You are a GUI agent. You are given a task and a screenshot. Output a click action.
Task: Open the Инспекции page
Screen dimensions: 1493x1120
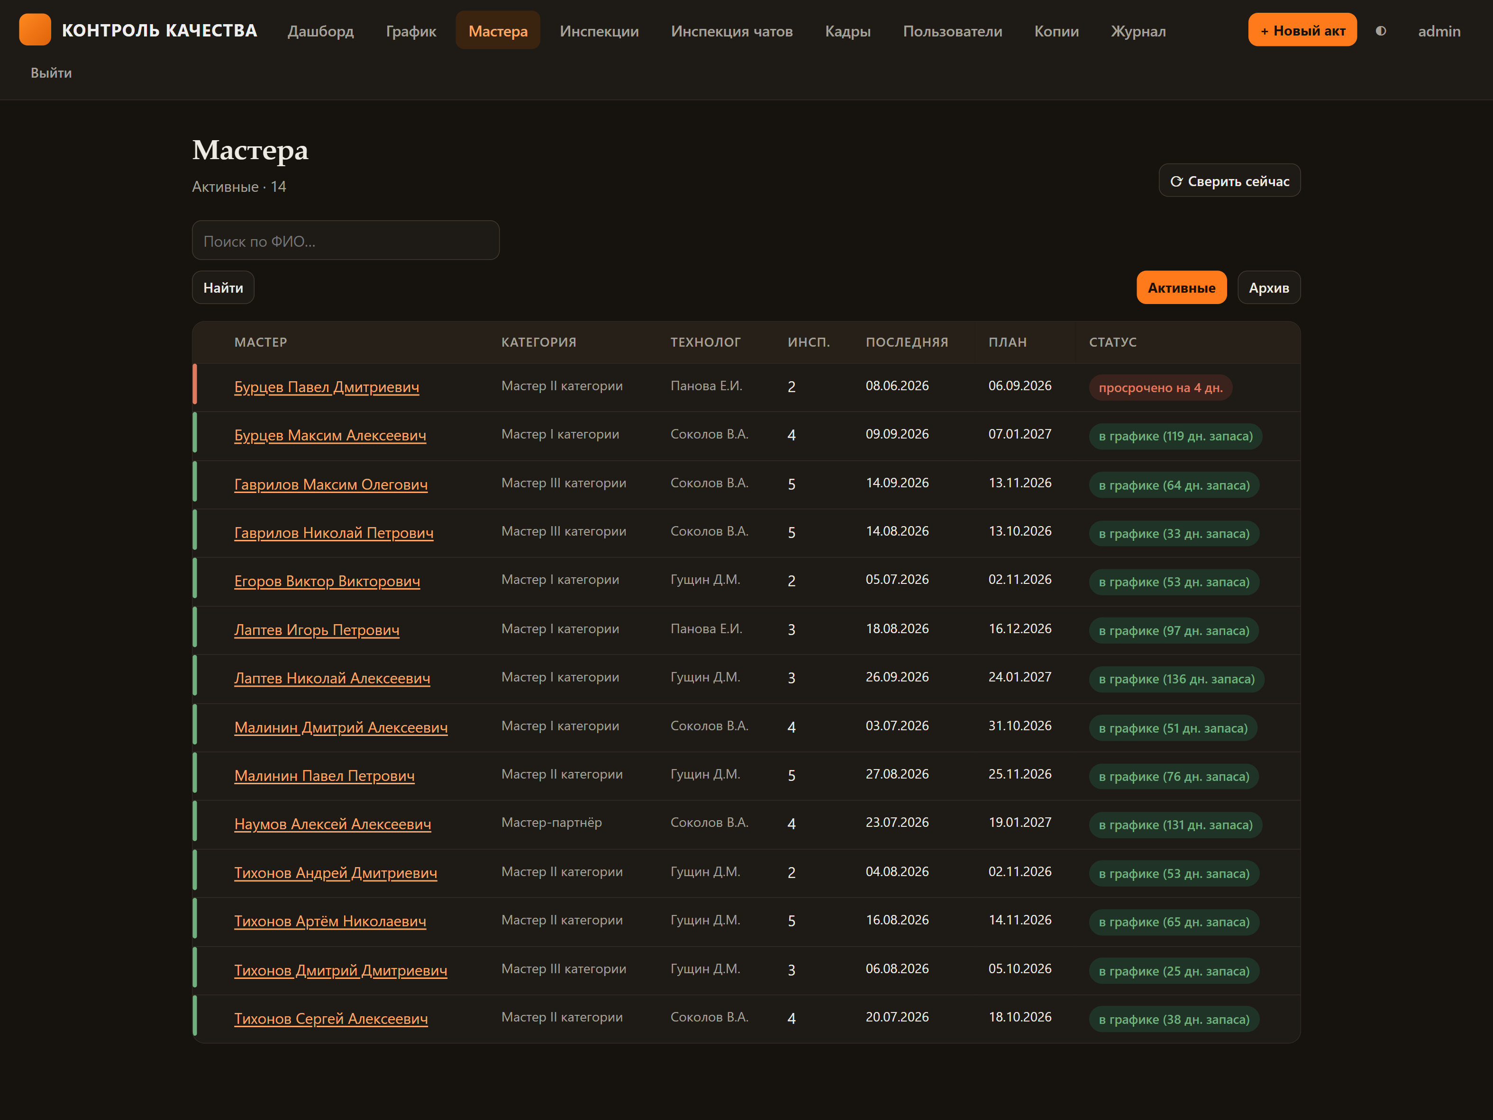point(600,31)
